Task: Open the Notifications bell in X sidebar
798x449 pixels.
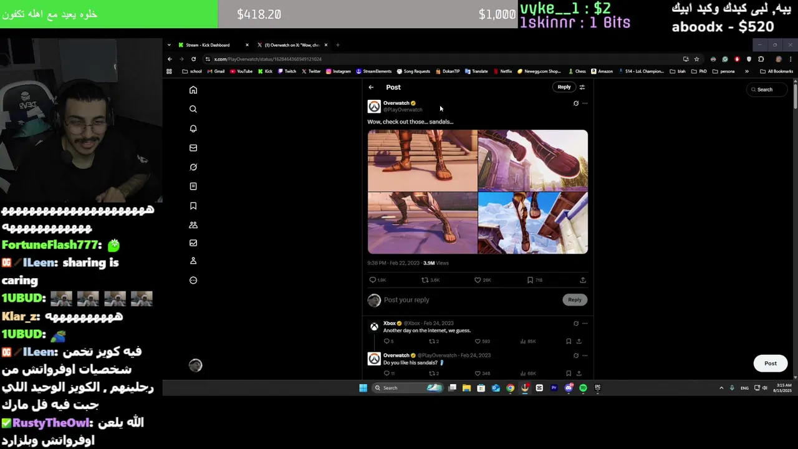Action: coord(193,128)
